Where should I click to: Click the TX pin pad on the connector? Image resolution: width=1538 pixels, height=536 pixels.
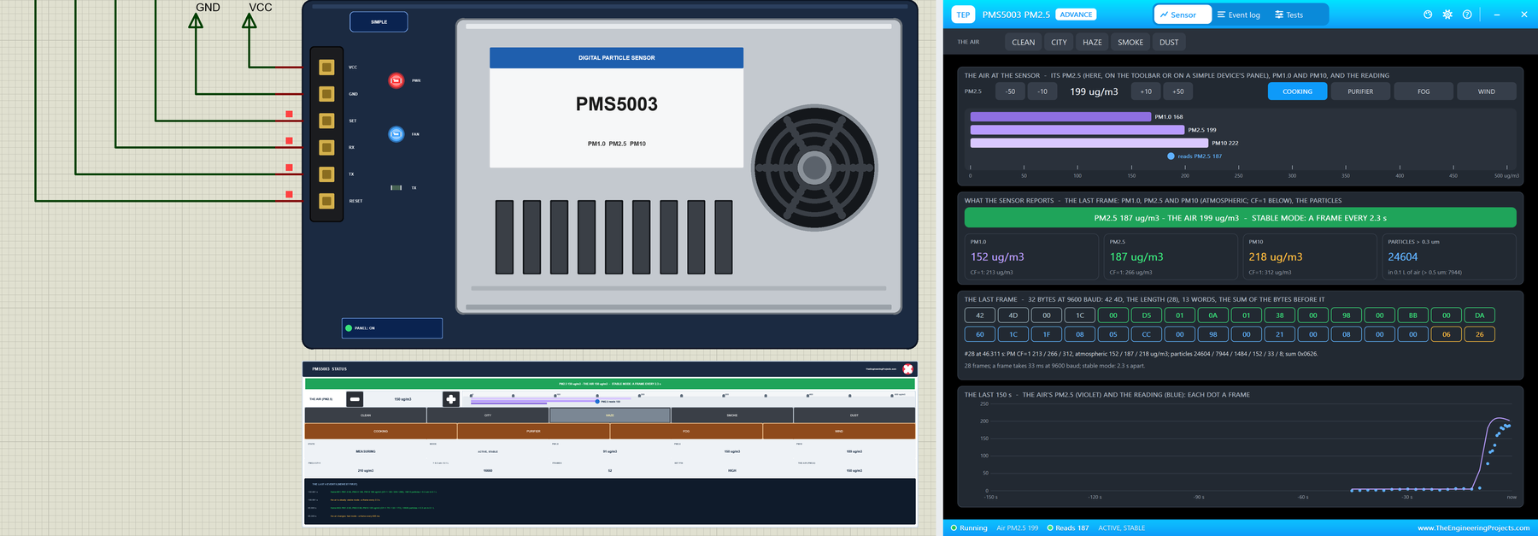pyautogui.click(x=326, y=174)
